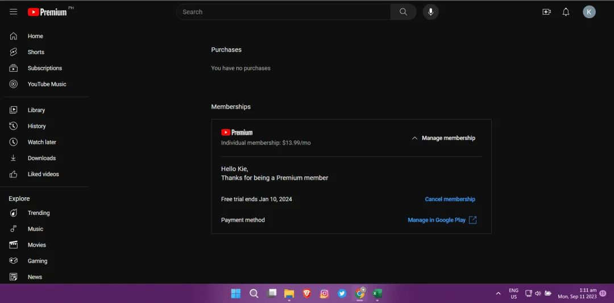This screenshot has height=303, width=614.
Task: Click the Subscriptions sidebar icon
Action: (x=13, y=68)
